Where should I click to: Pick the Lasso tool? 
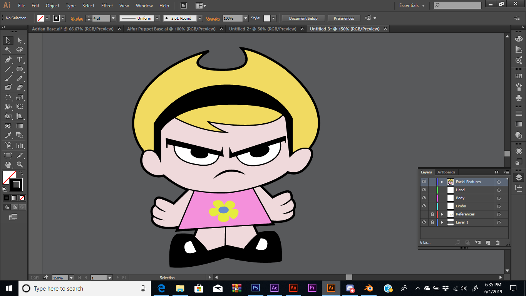point(20,50)
